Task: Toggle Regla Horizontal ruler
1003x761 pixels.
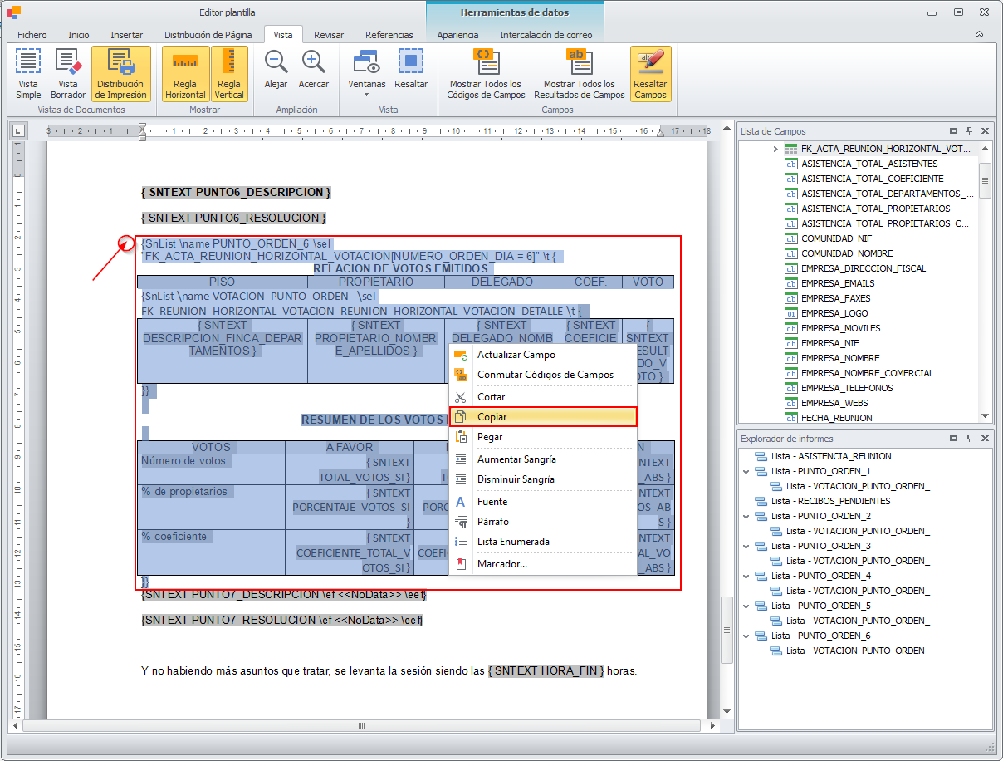Action: [185, 73]
